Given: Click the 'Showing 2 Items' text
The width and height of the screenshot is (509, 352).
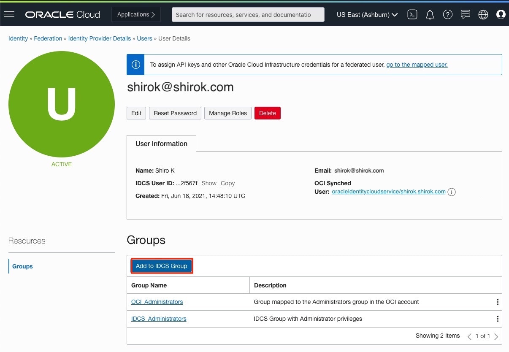Looking at the screenshot, I should (438, 336).
